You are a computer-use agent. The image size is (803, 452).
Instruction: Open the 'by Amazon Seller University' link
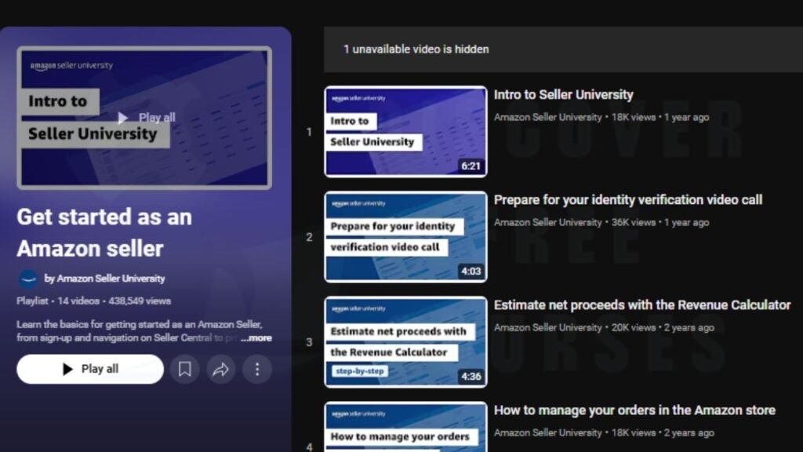[x=104, y=279]
